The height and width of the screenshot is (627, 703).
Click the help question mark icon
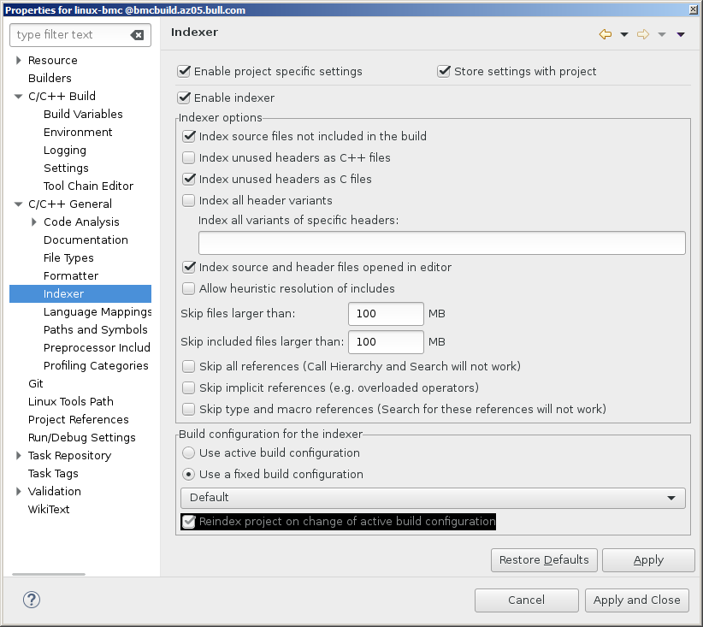click(x=32, y=600)
